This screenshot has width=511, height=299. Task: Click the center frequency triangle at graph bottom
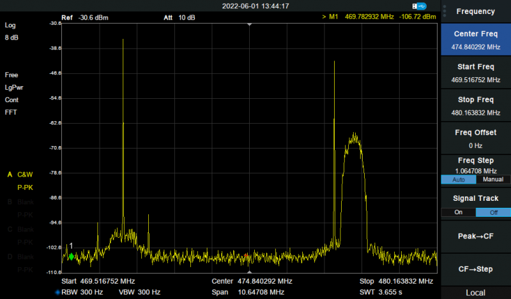click(249, 272)
